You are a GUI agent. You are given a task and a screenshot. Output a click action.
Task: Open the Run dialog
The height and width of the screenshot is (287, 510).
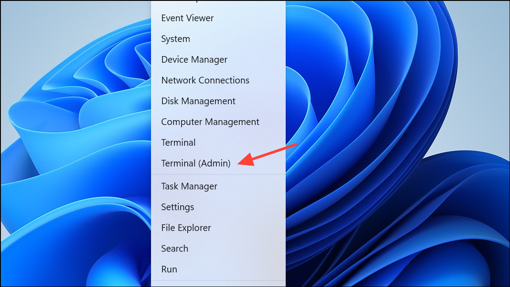[169, 269]
